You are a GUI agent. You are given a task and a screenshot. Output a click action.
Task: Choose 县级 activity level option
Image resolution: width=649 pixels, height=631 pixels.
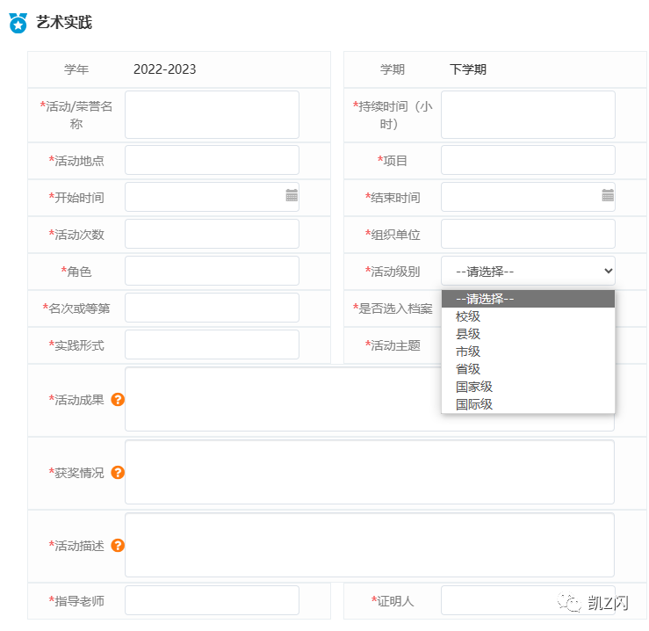pyautogui.click(x=468, y=334)
